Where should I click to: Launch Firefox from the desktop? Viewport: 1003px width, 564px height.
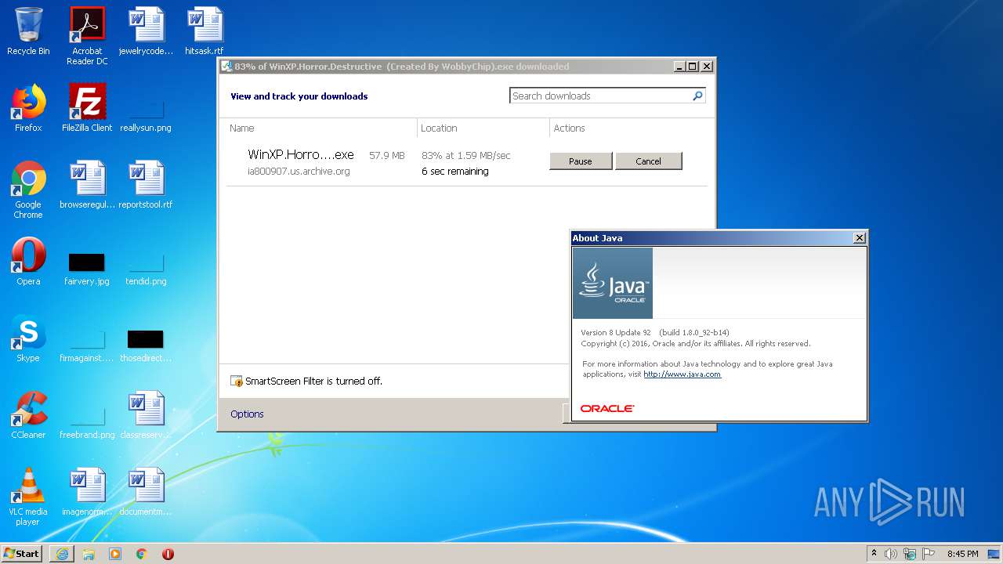[28, 108]
